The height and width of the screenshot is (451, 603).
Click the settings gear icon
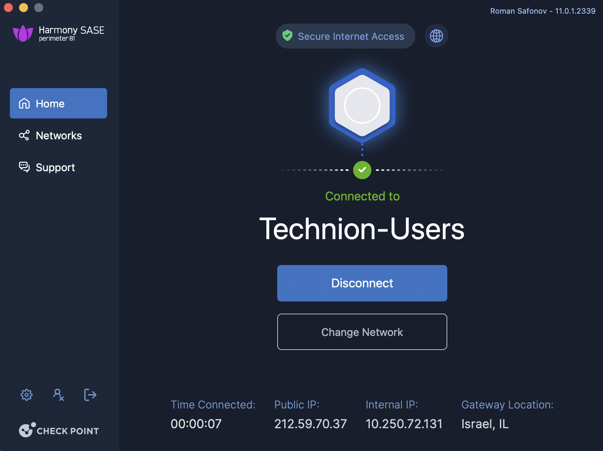(x=27, y=395)
